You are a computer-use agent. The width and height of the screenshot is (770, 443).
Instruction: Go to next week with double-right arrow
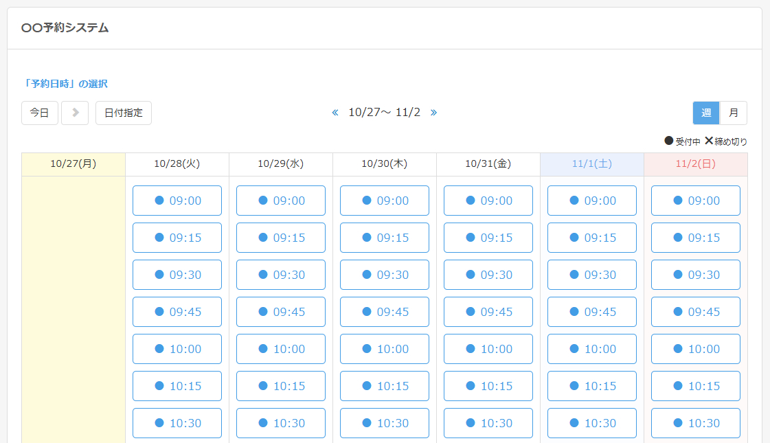coord(433,113)
